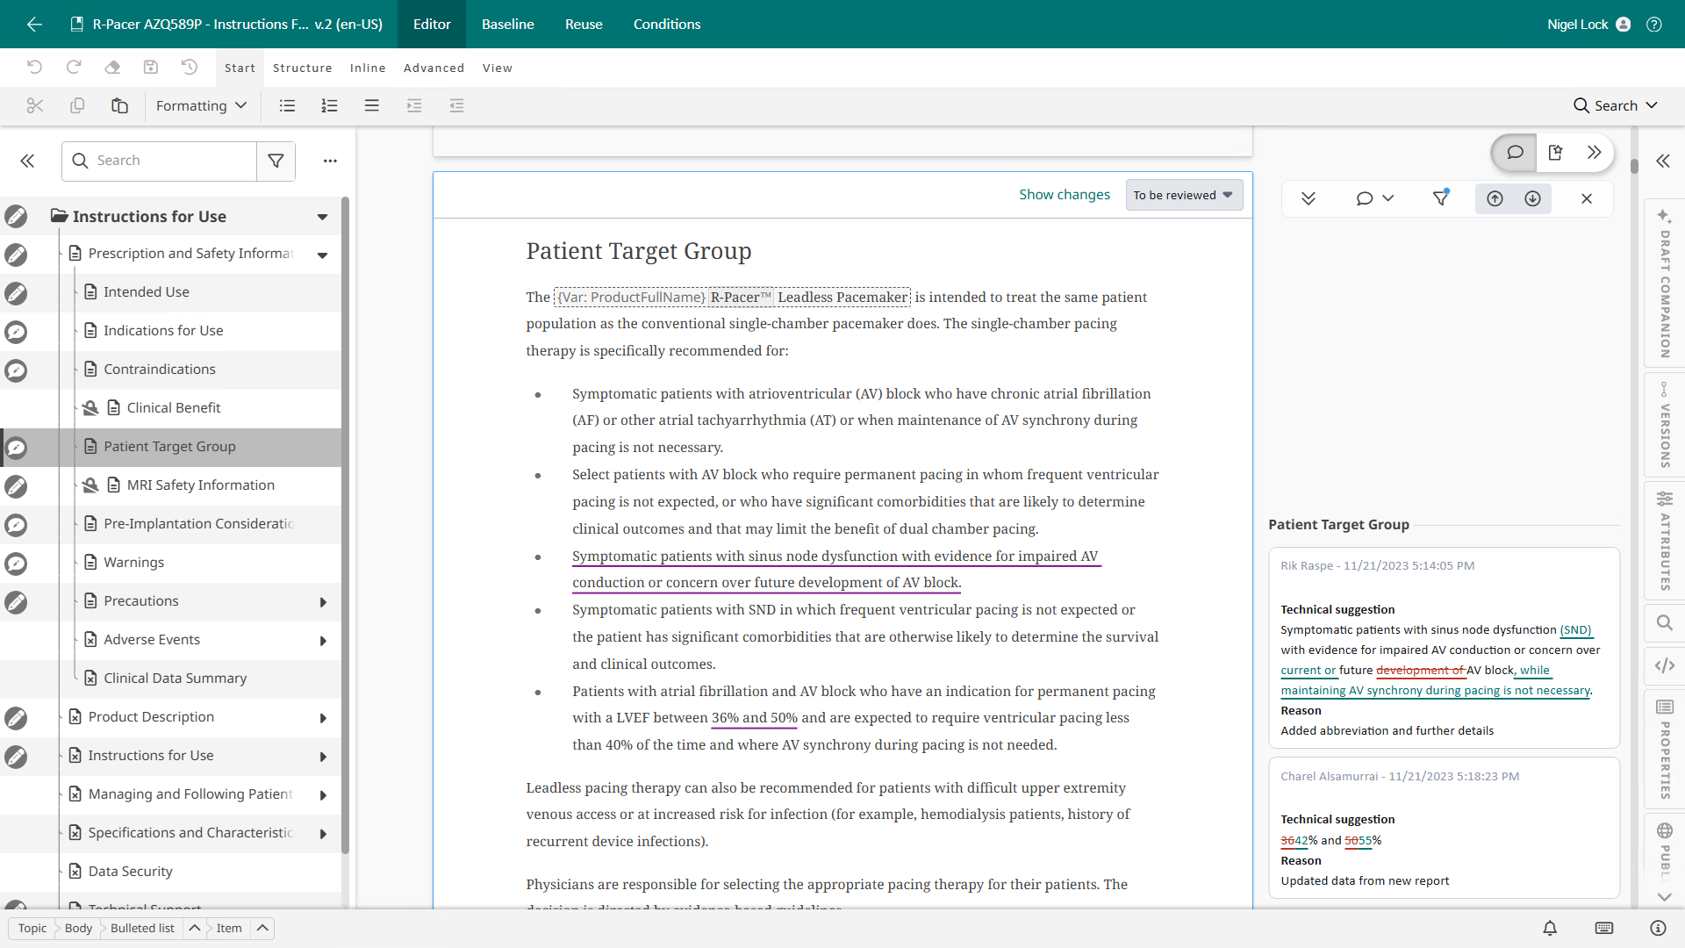Viewport: 1685px width, 948px height.
Task: Switch to the Conditions tab
Action: pyautogui.click(x=667, y=24)
